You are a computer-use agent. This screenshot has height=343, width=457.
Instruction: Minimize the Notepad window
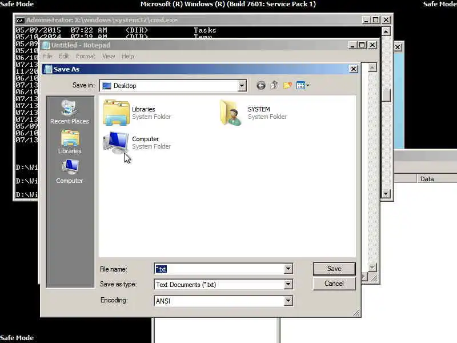352,45
